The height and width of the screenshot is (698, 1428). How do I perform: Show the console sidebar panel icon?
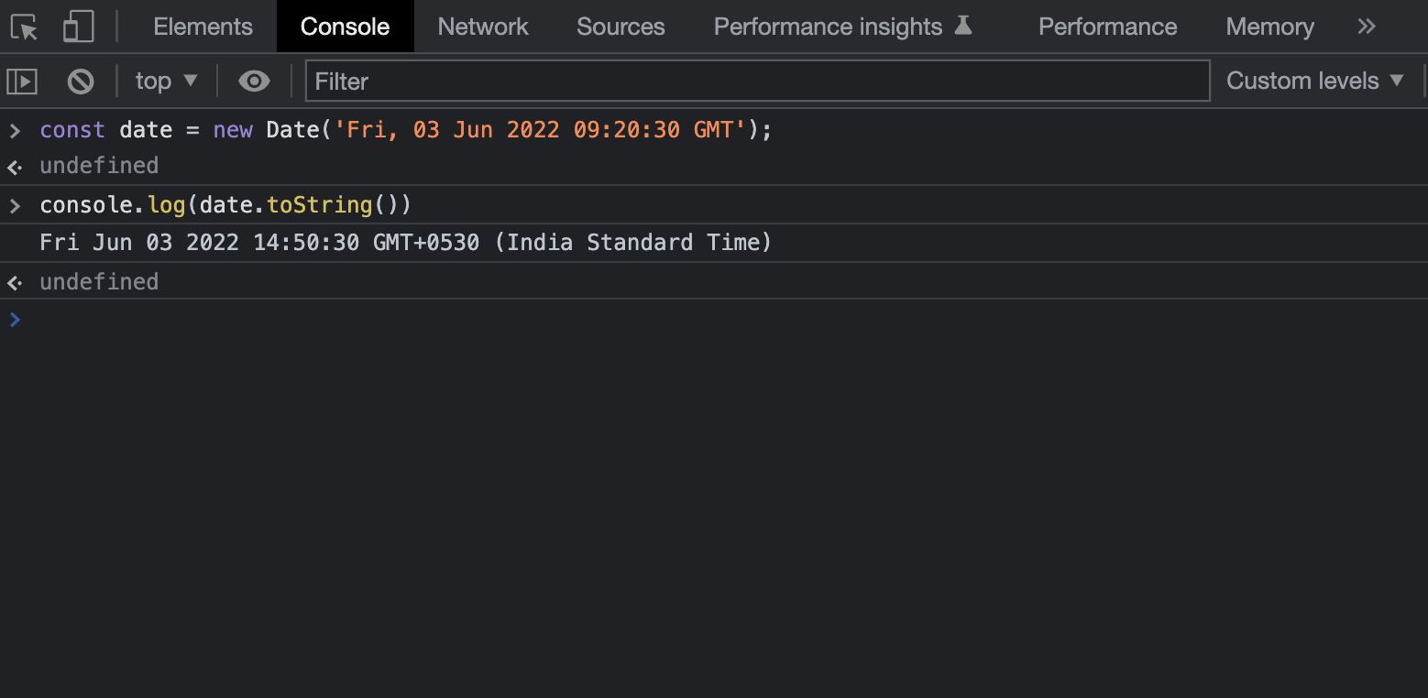pos(22,82)
